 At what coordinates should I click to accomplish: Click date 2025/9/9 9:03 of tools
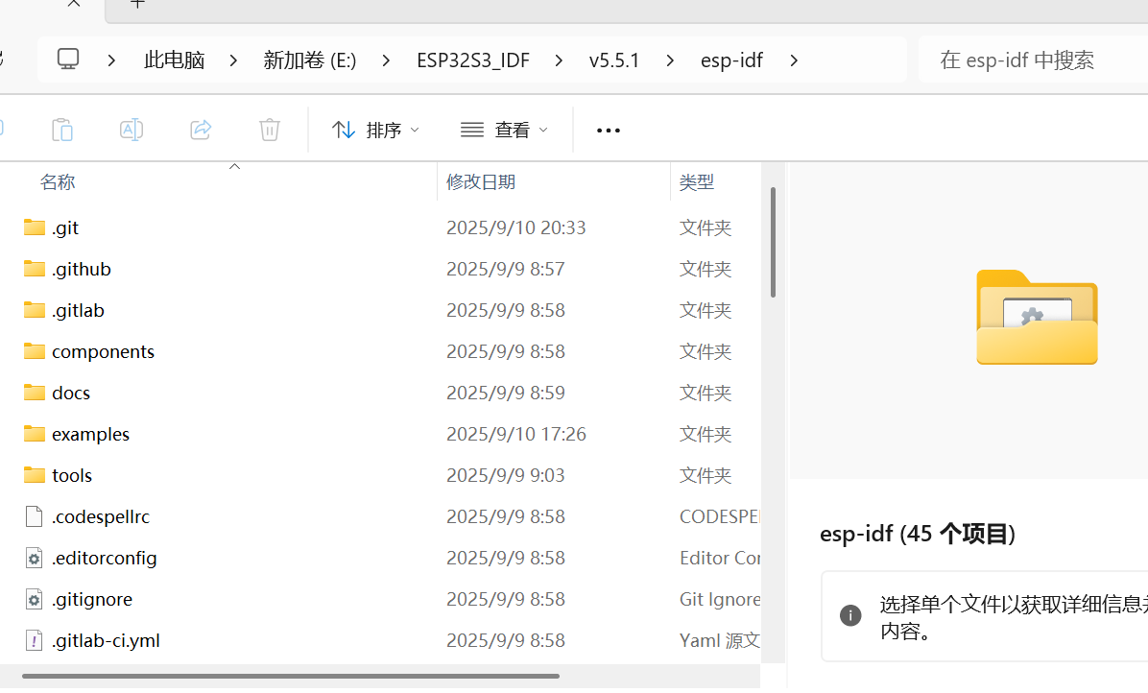(506, 476)
